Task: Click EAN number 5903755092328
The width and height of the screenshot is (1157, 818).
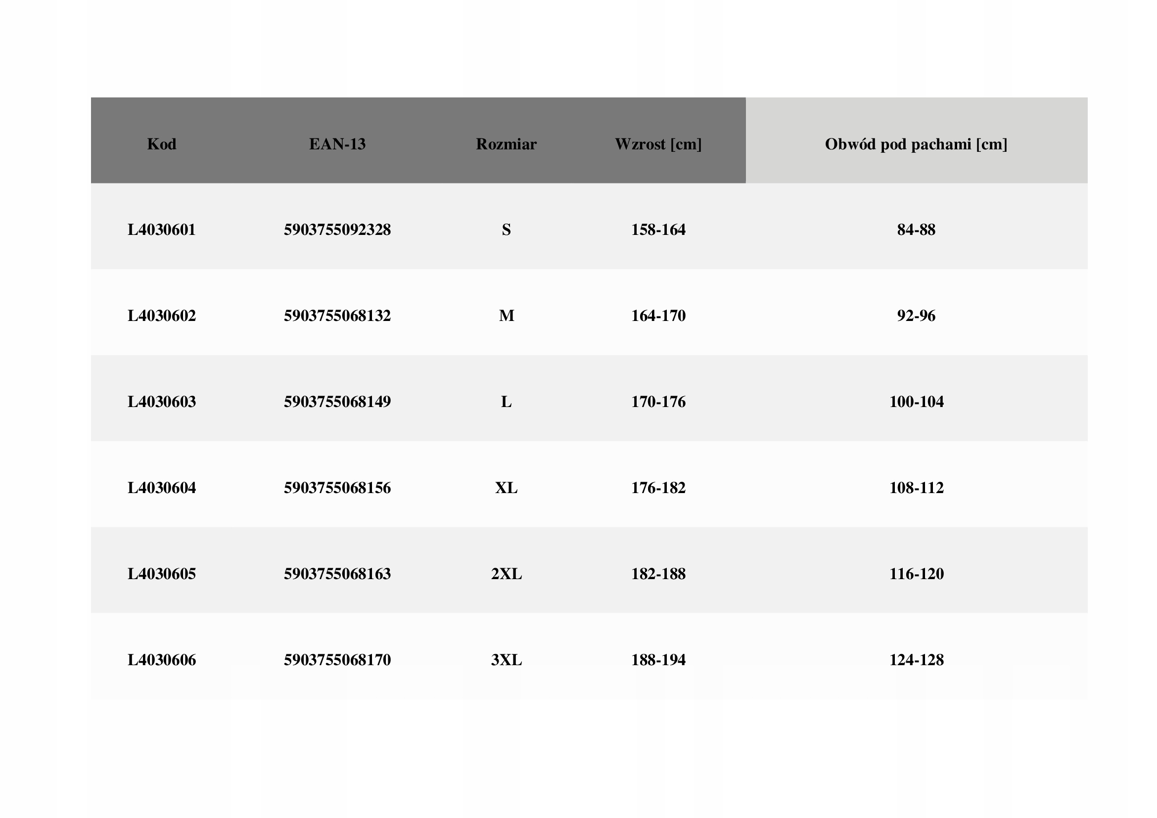Action: pyautogui.click(x=337, y=230)
